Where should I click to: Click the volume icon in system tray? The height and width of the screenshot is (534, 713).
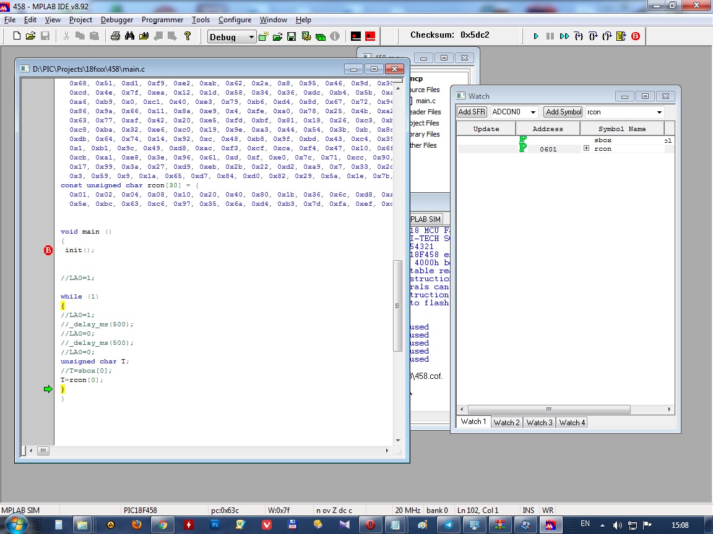617,525
